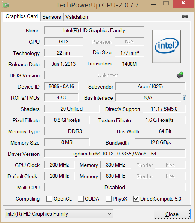Viewport: 195px width, 223px height.
Task: Click the BIOS save chip icon
Action: tap(180, 75)
